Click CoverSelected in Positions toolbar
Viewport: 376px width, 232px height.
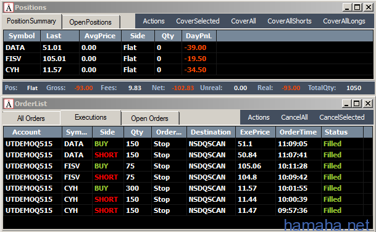[x=198, y=21]
